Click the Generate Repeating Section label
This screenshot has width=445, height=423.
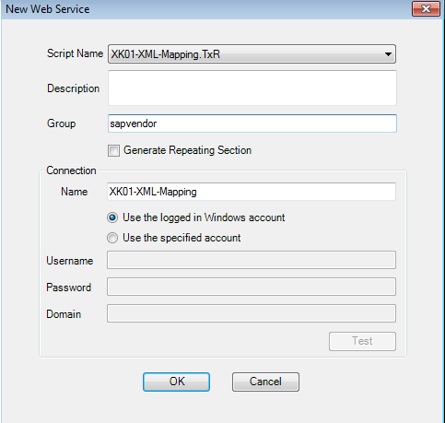(187, 150)
